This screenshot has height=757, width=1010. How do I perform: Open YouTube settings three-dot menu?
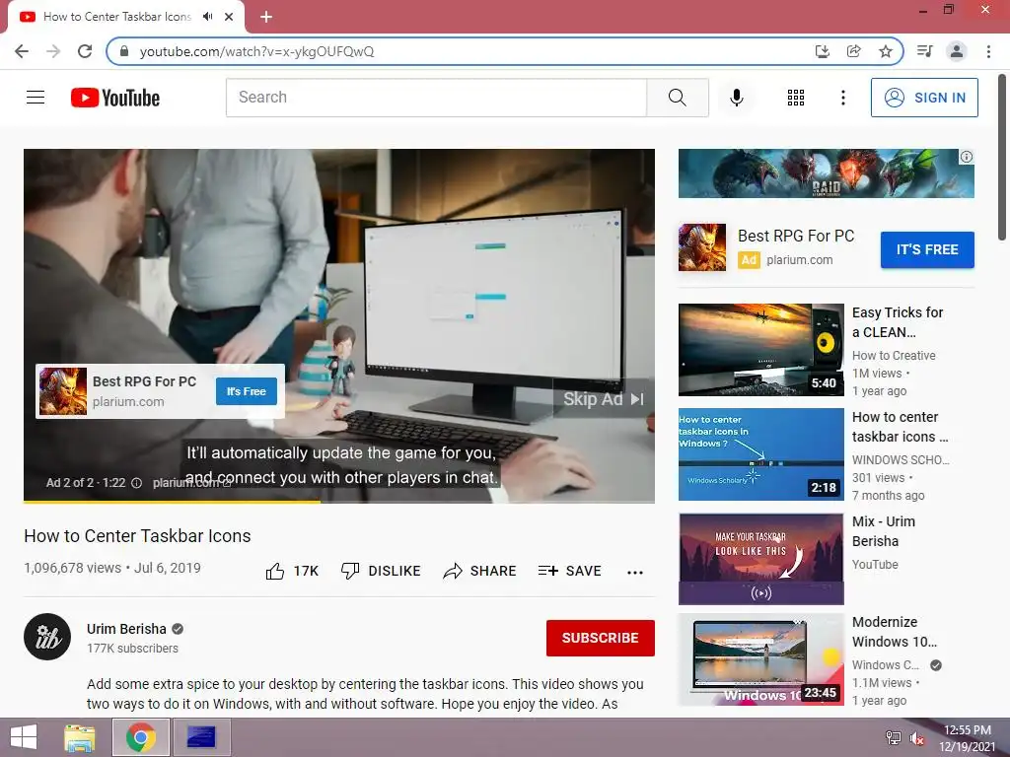[x=843, y=98]
